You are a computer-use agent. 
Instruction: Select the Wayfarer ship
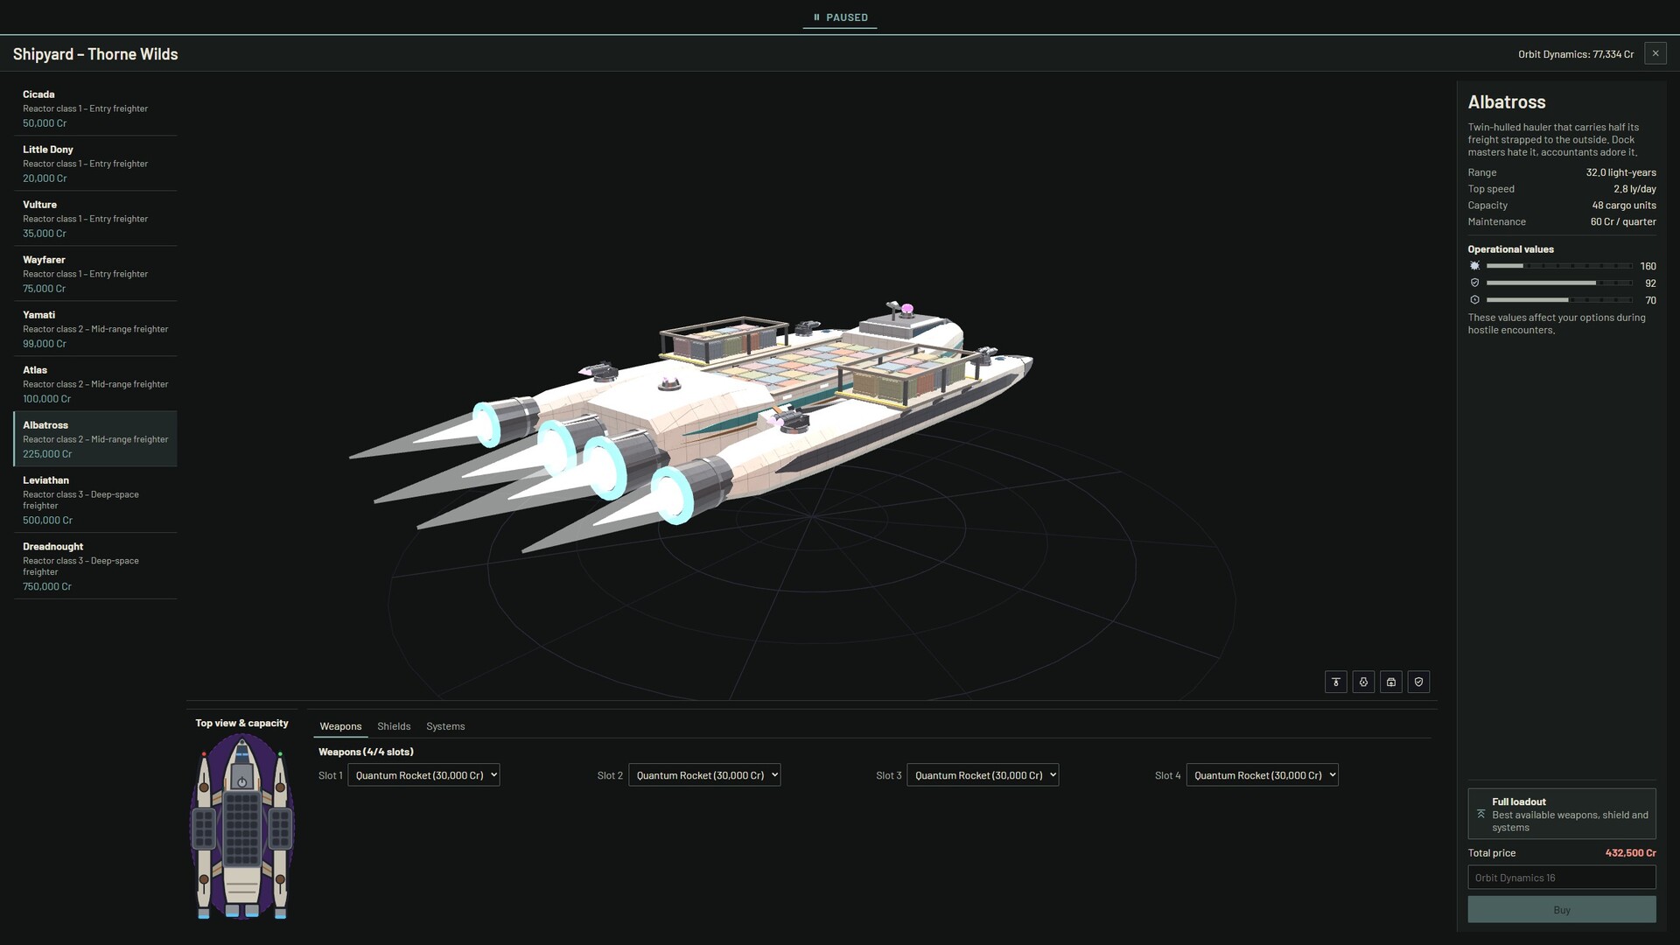pos(95,274)
